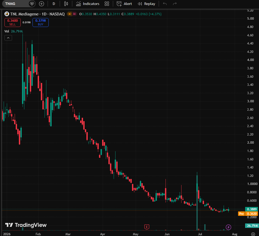
Task: Open the D interval selector
Action: pos(54,4)
